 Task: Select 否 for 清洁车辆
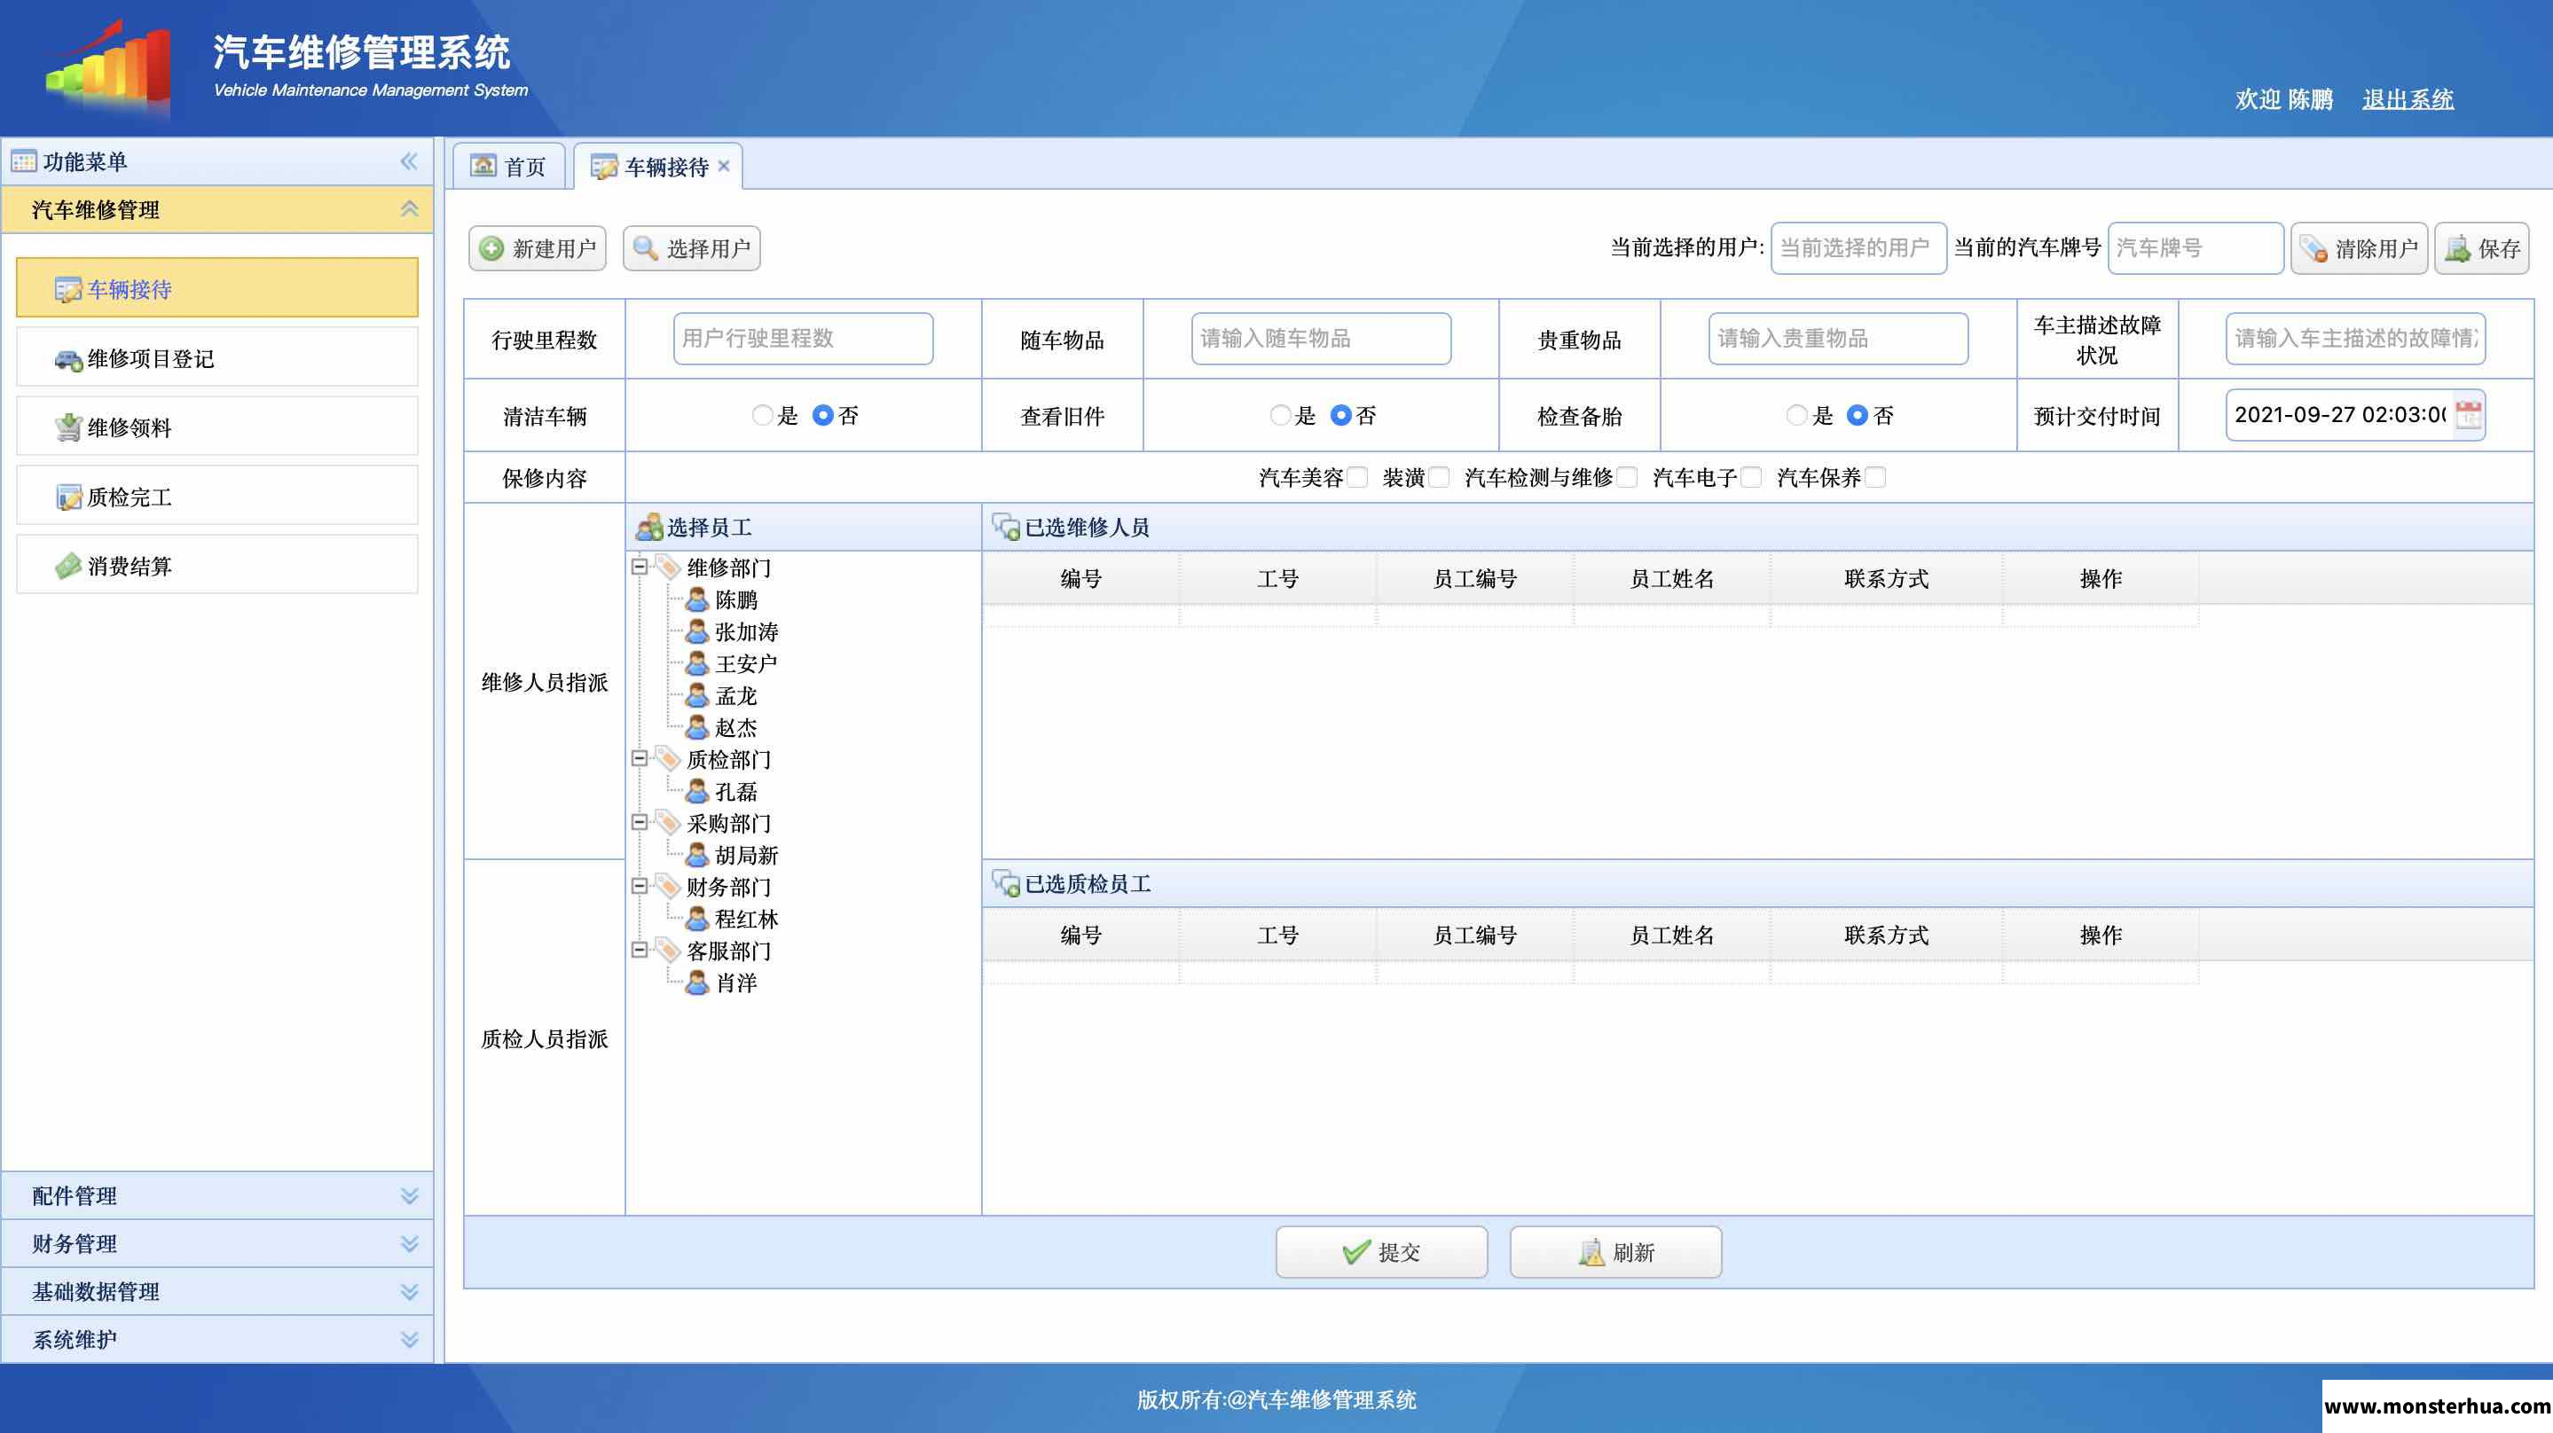point(822,415)
